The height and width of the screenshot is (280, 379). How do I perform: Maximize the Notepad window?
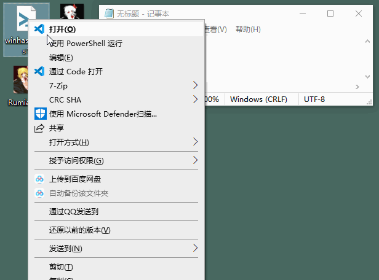(x=330, y=14)
